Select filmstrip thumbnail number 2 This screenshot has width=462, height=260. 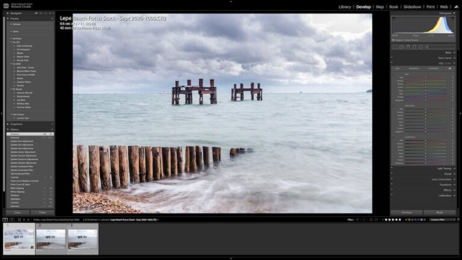click(x=51, y=239)
